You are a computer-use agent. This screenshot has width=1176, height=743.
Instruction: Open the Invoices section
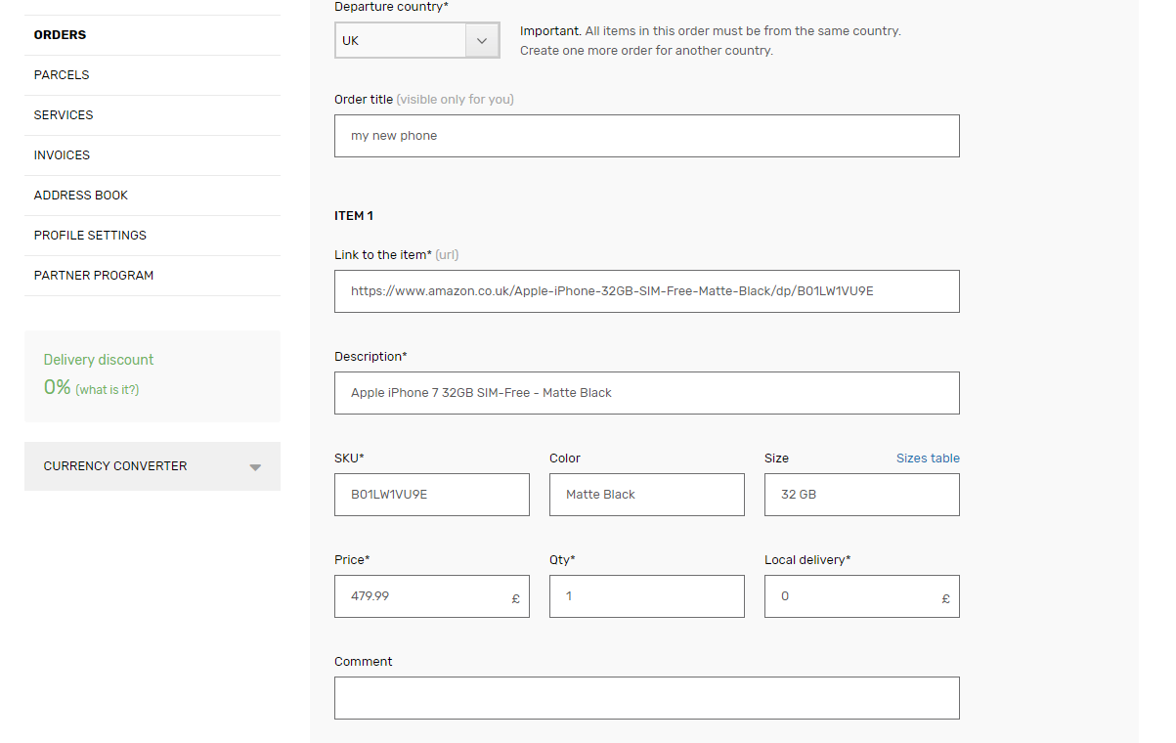[x=61, y=154]
